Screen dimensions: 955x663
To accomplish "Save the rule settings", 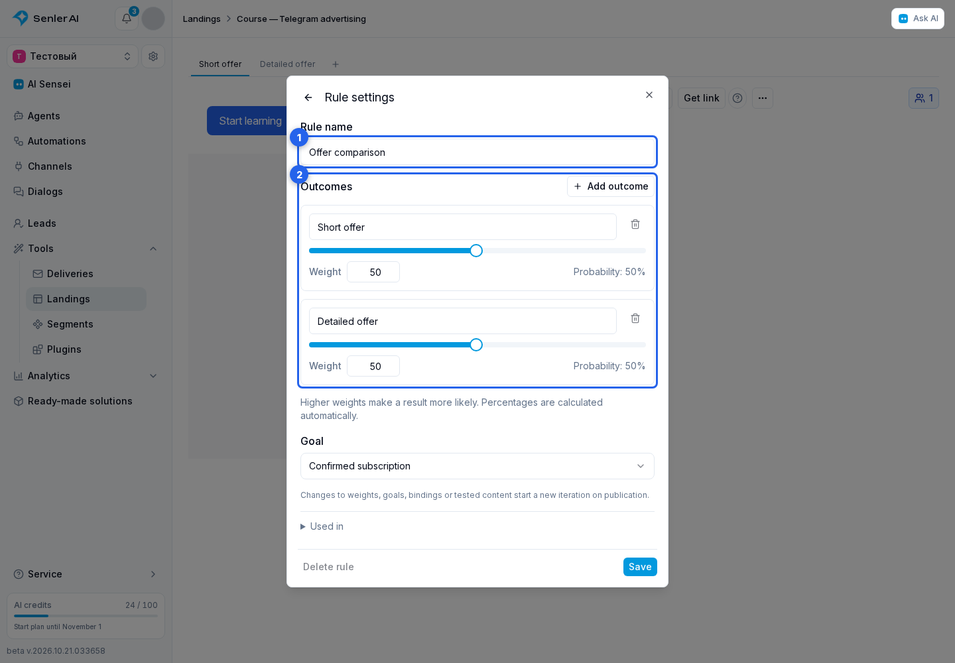I will pyautogui.click(x=640, y=567).
